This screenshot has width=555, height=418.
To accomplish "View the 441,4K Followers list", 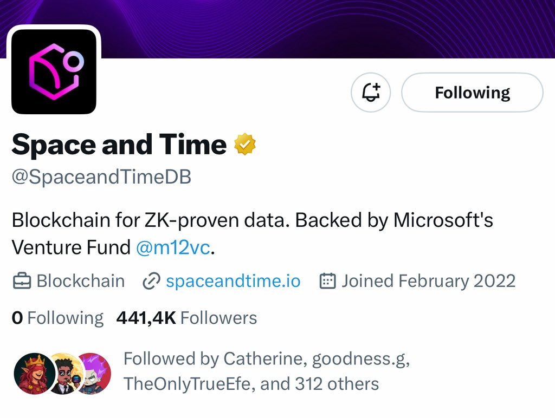I will click(186, 318).
